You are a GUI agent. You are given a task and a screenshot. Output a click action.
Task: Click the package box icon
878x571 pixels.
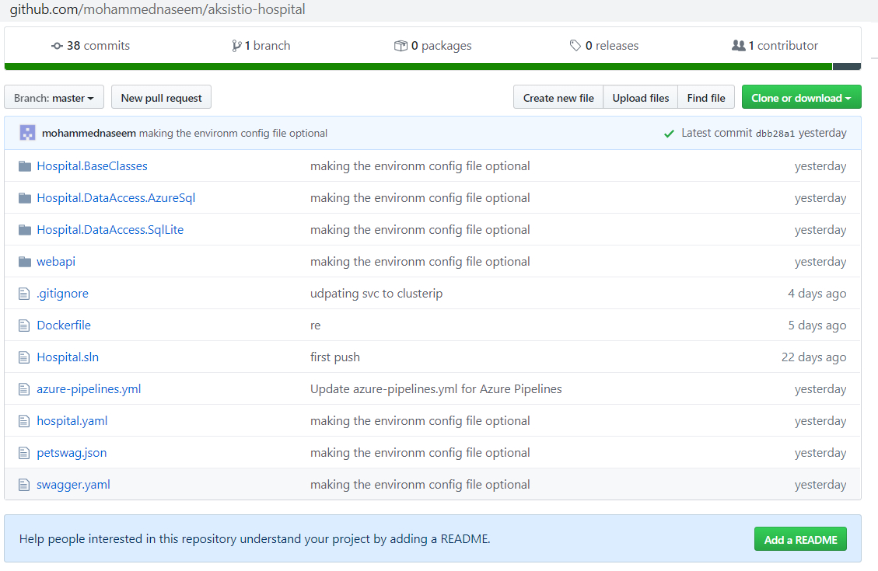point(401,46)
